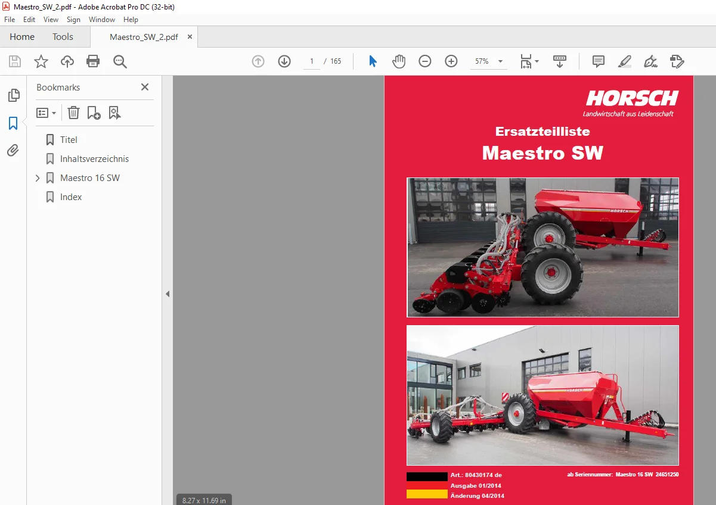Zoom in with the plus icon
Image resolution: width=716 pixels, height=505 pixels.
[x=451, y=61]
